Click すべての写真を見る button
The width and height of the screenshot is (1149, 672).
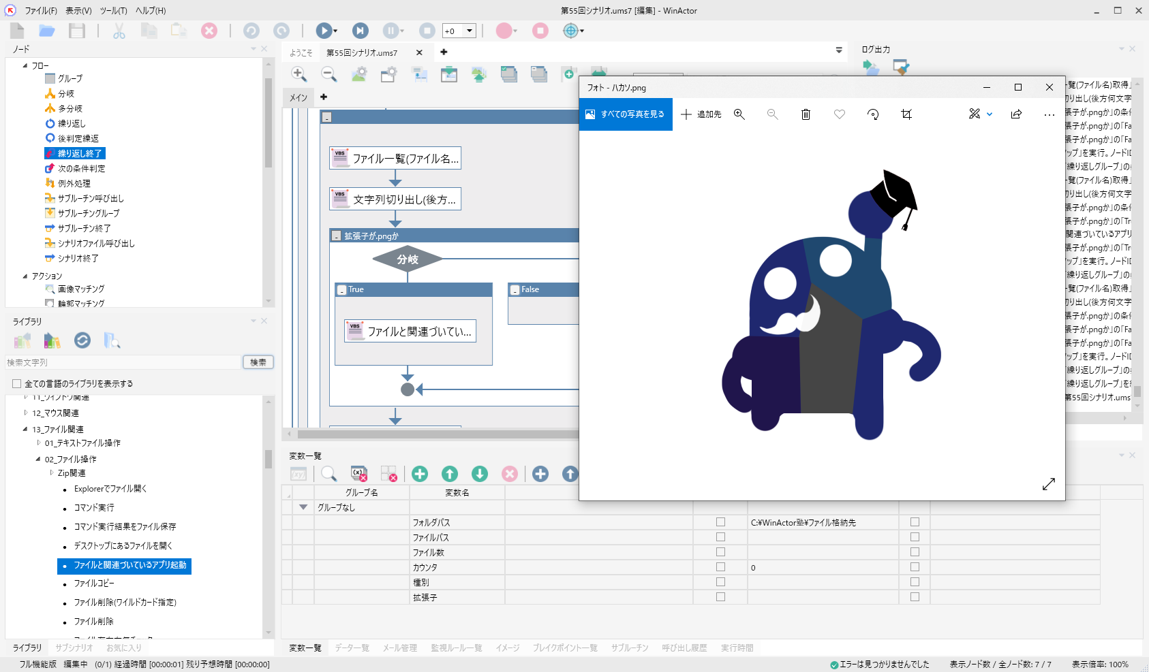626,114
